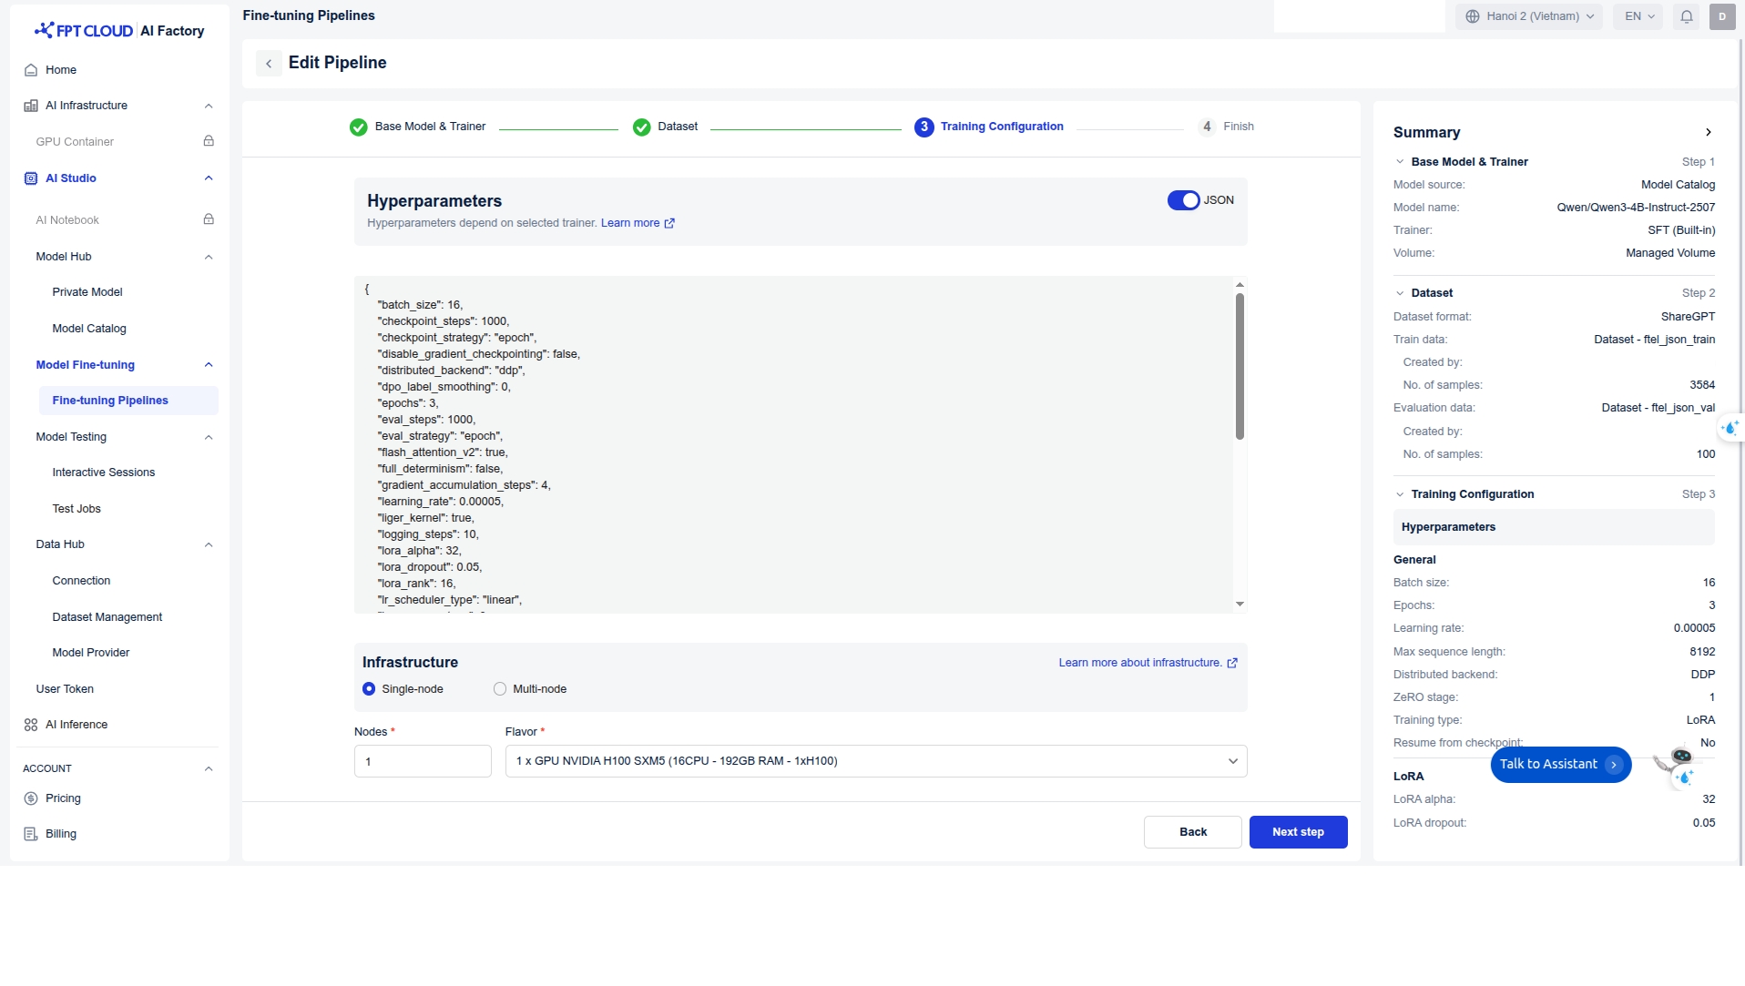The width and height of the screenshot is (1745, 986).
Task: Click the Next step button
Action: point(1297,832)
